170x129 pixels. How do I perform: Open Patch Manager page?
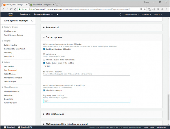pos(10,74)
